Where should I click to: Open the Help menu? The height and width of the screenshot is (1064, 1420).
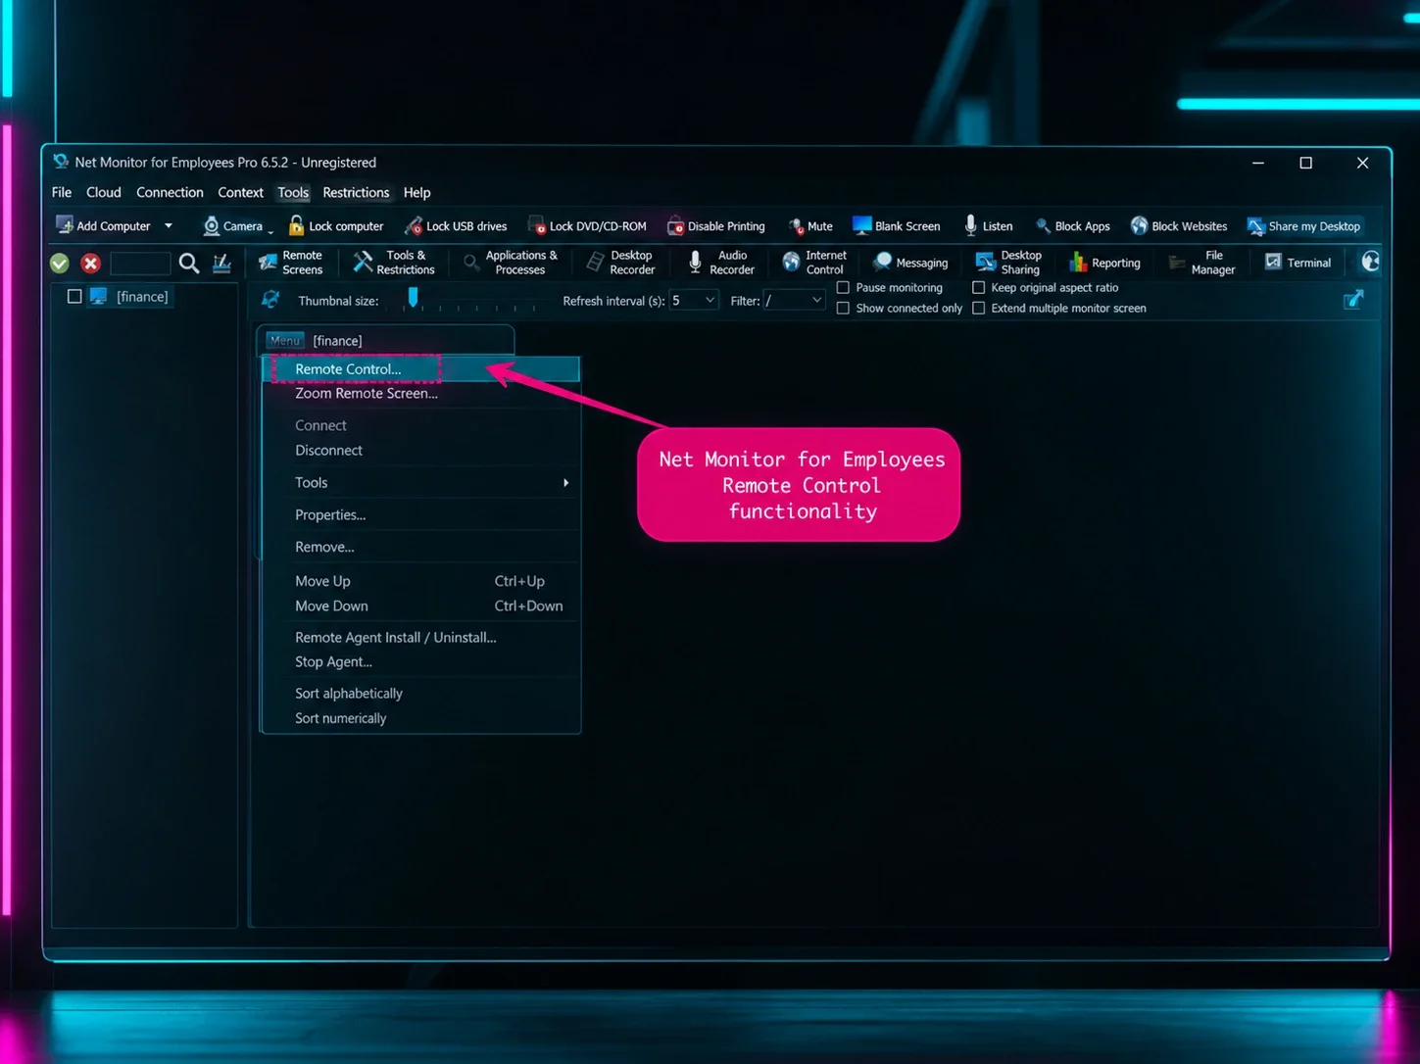point(416,192)
